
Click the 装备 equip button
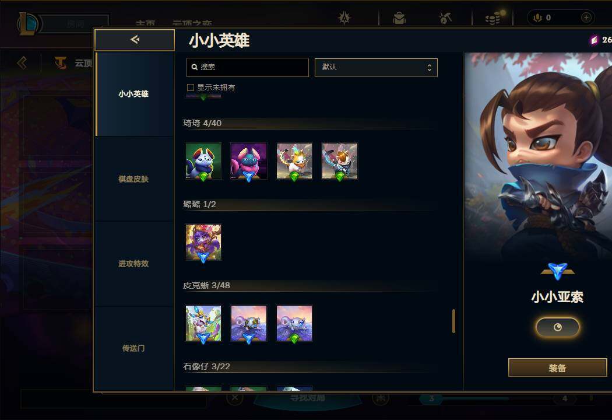(x=557, y=367)
